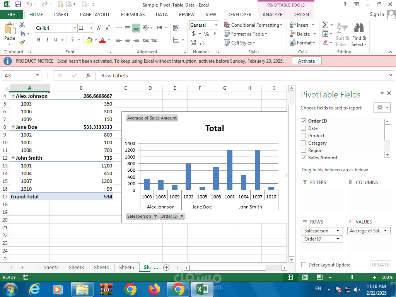This screenshot has width=396, height=297.
Task: Increase font size with large A icon
Action: pos(99,28)
